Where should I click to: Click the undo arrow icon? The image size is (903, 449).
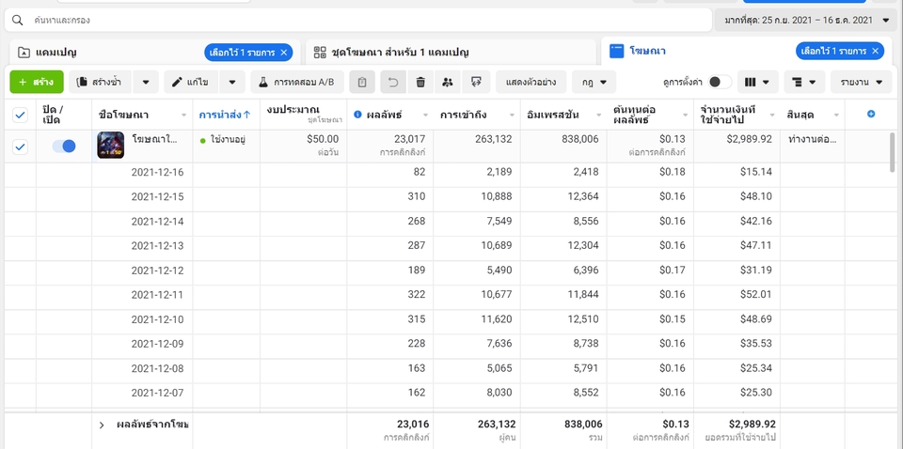(393, 83)
